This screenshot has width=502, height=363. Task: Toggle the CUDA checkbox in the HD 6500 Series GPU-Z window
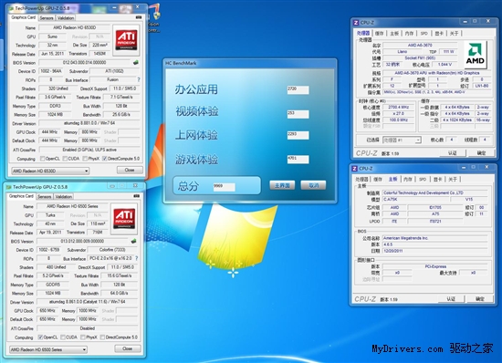[x=63, y=337]
